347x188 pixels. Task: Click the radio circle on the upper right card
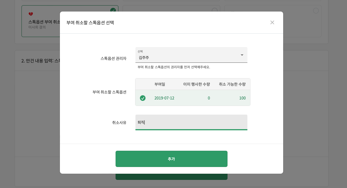pos(215,10)
